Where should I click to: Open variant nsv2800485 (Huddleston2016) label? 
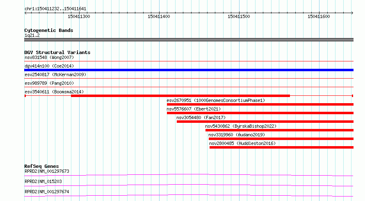242,143
